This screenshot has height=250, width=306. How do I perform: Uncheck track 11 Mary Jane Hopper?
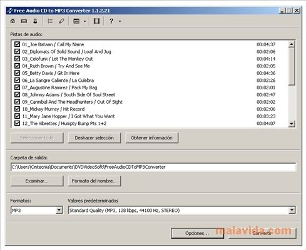(x=17, y=116)
